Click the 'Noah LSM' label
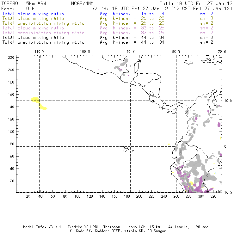 (137, 227)
